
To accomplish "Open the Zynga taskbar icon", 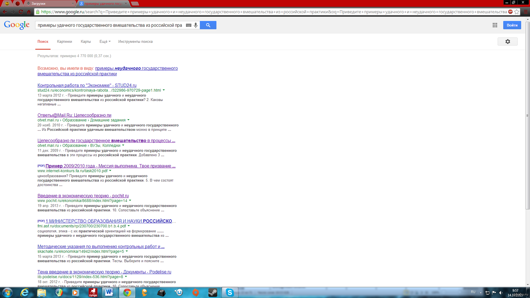I will click(93, 292).
